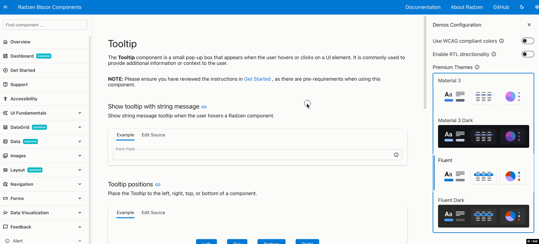Click info icon next to Premium Themes

tap(477, 67)
